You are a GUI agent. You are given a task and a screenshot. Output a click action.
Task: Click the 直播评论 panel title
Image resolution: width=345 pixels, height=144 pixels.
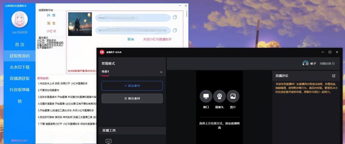(x=281, y=76)
